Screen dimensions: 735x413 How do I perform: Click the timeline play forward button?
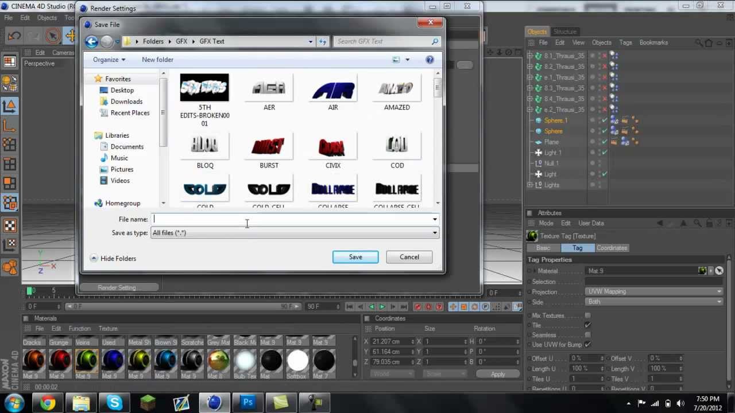point(382,307)
